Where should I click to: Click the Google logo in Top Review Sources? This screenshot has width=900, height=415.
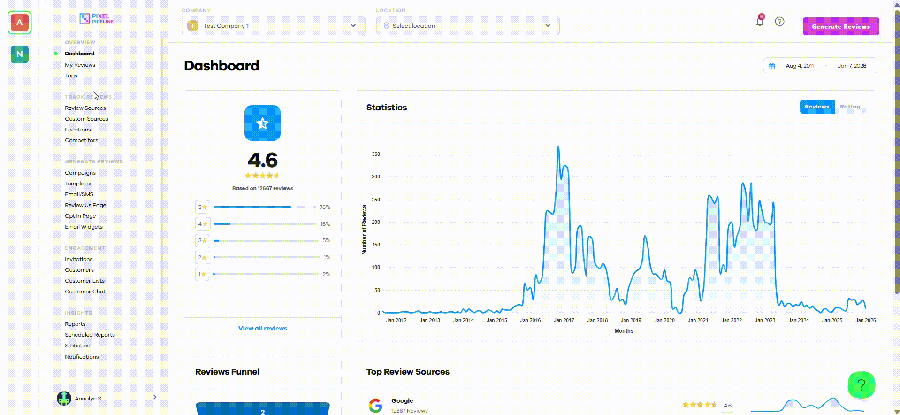click(375, 405)
